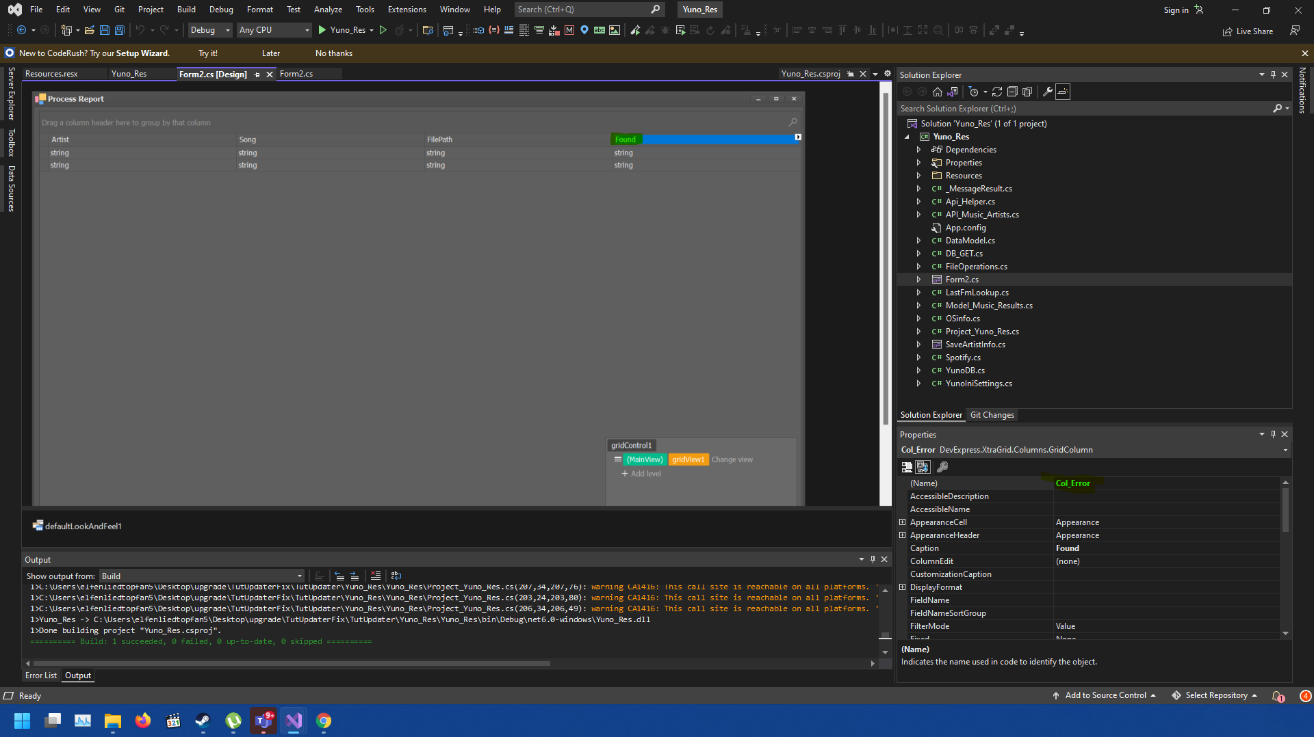
Task: Click the Open File icon in toolbar
Action: [89, 30]
